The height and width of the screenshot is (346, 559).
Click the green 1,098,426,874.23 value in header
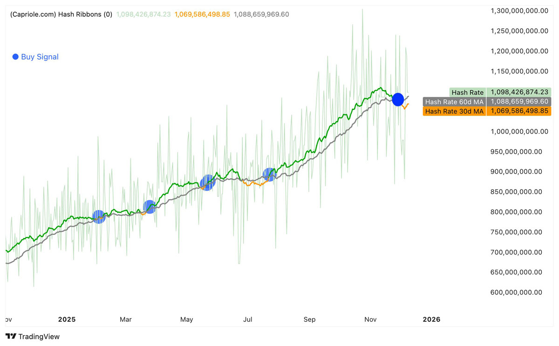point(143,14)
